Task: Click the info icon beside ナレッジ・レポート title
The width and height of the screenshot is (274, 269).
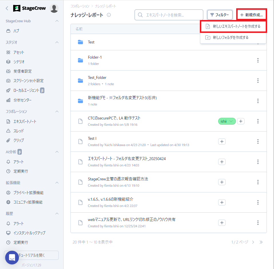Action: tap(109, 15)
